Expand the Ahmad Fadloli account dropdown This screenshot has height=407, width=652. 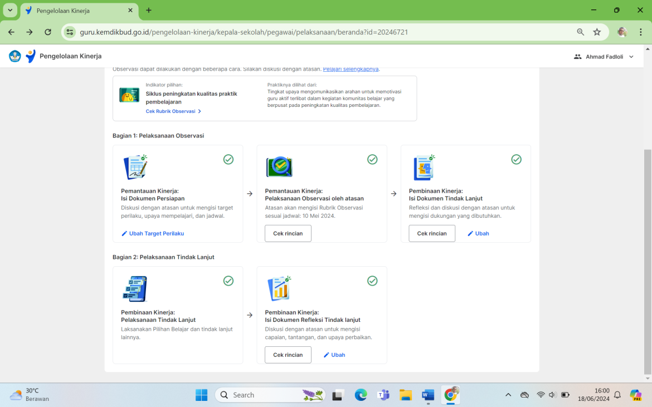pos(631,57)
